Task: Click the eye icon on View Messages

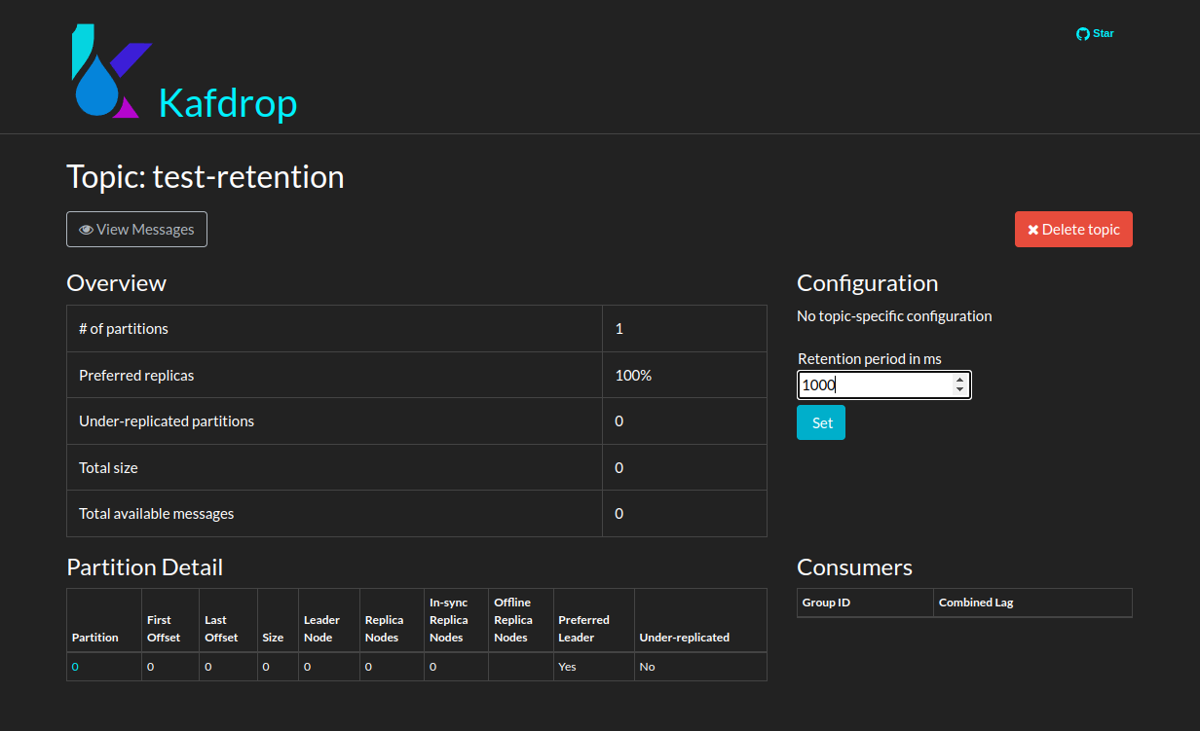Action: click(87, 229)
